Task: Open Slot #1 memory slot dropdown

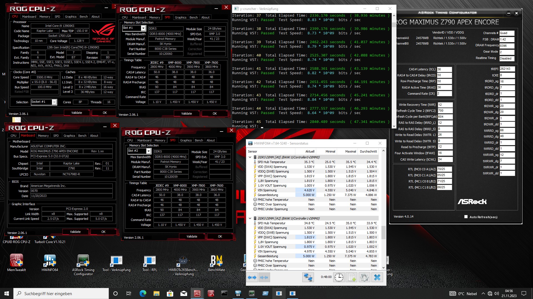Action: coord(143,28)
